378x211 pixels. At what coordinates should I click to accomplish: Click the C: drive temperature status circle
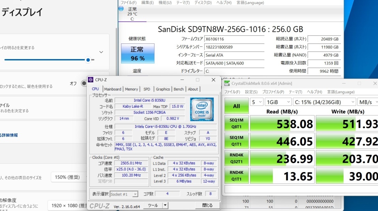(x=121, y=8)
